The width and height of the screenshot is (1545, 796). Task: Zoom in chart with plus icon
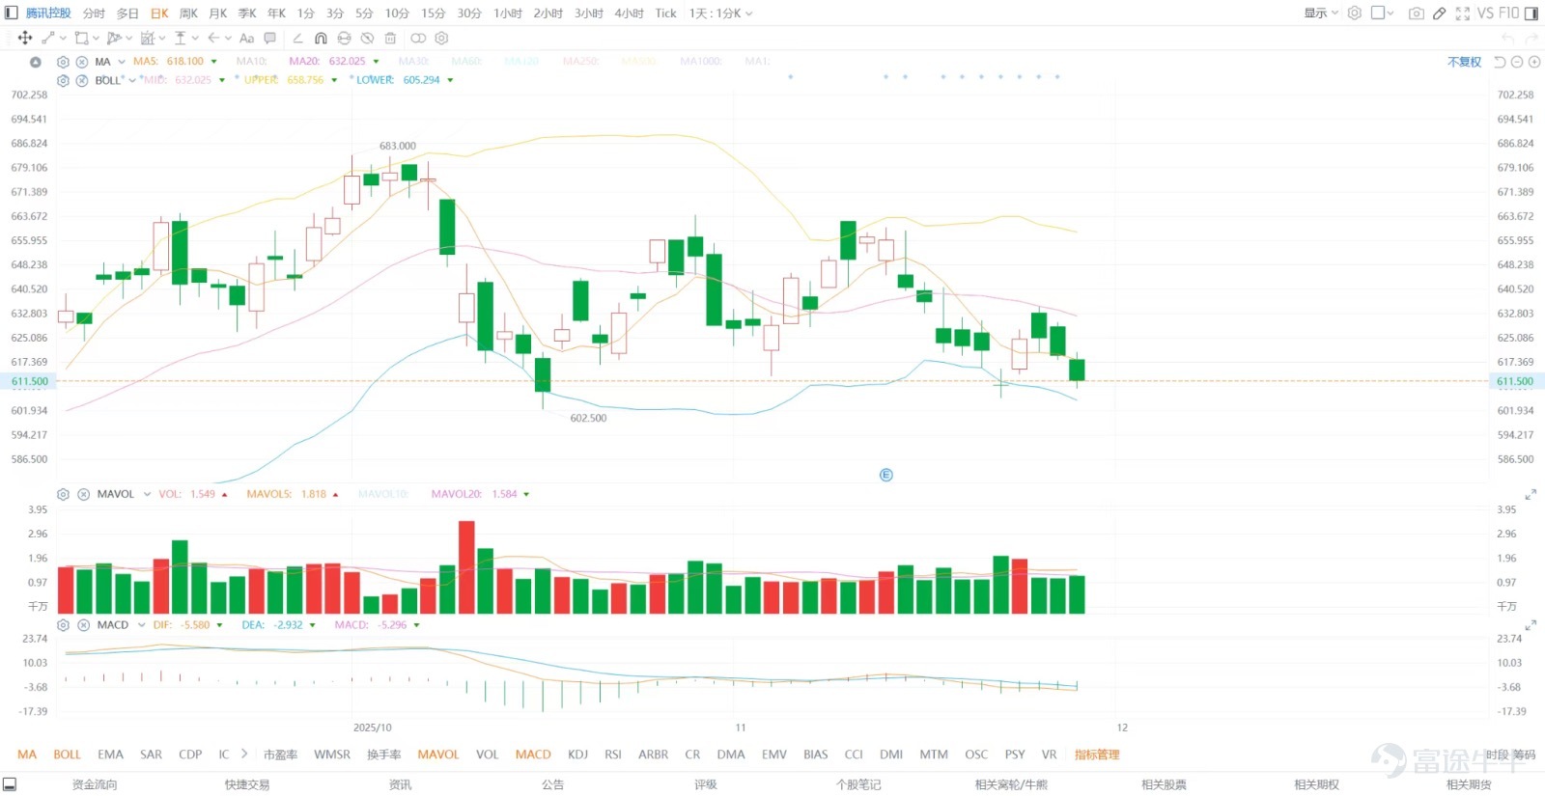1534,62
